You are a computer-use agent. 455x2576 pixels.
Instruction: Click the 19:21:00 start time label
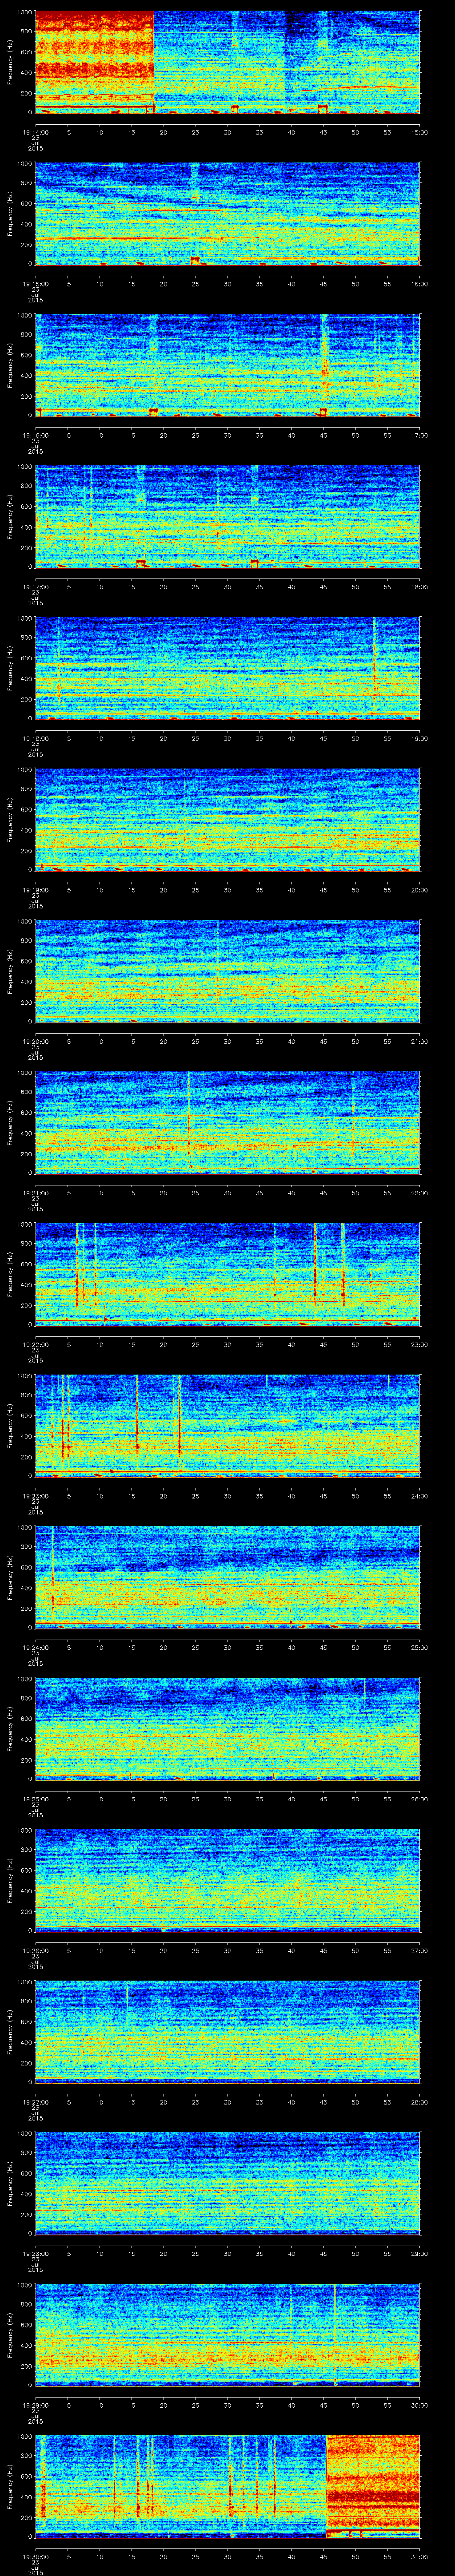35,1193
